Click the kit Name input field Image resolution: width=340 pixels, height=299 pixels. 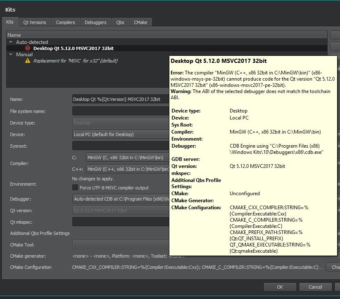coord(121,99)
